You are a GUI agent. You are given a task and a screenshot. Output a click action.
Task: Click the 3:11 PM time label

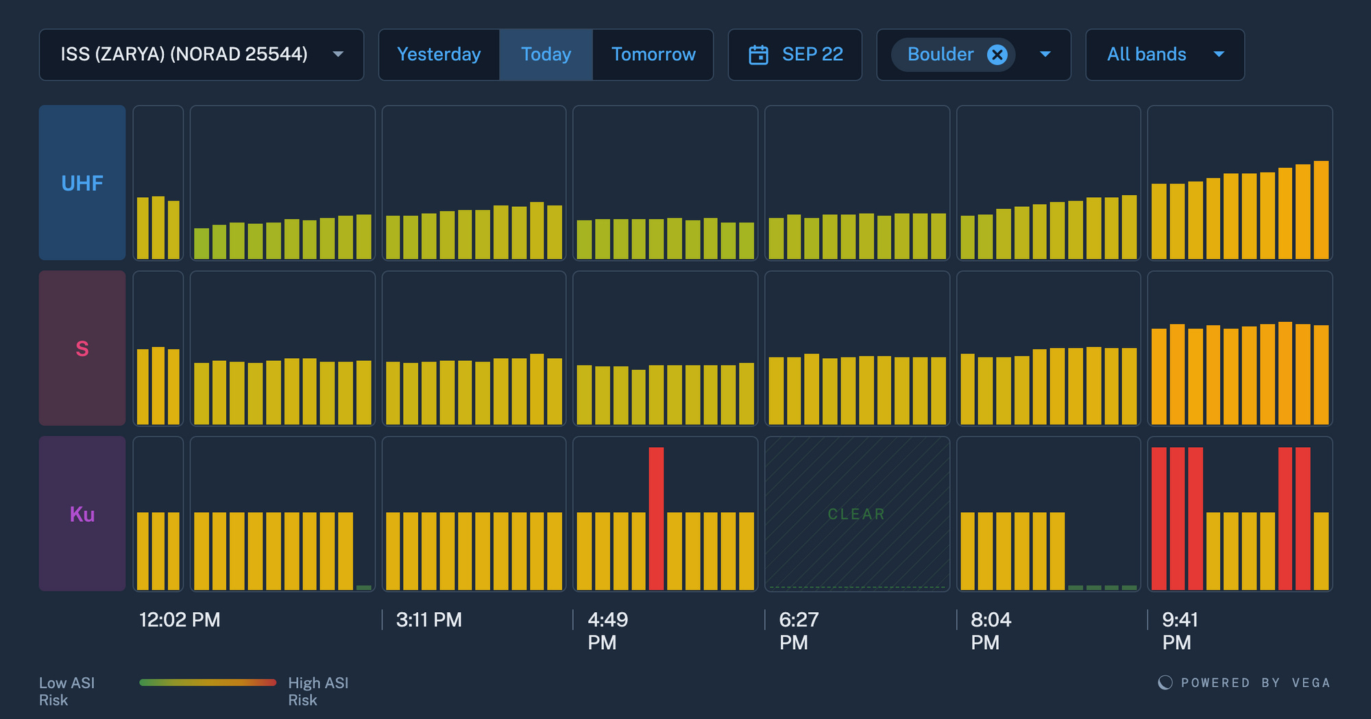point(429,620)
